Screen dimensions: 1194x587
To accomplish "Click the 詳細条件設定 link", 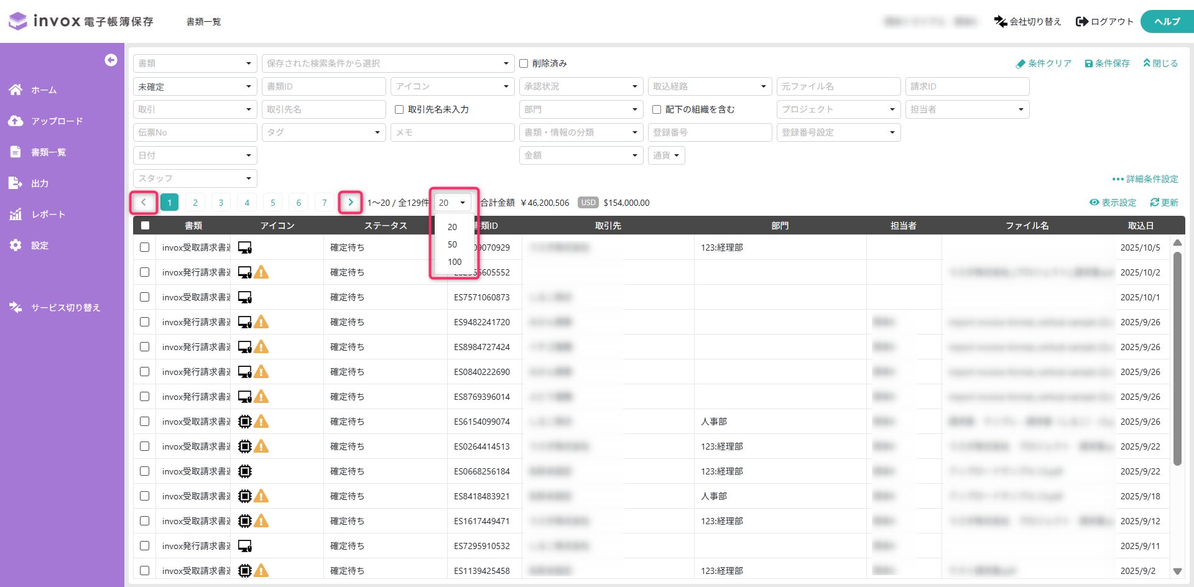I will [x=1145, y=179].
